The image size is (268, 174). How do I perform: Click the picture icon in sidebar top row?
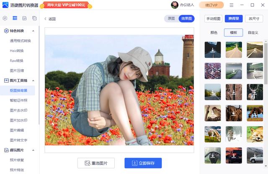(24, 18)
